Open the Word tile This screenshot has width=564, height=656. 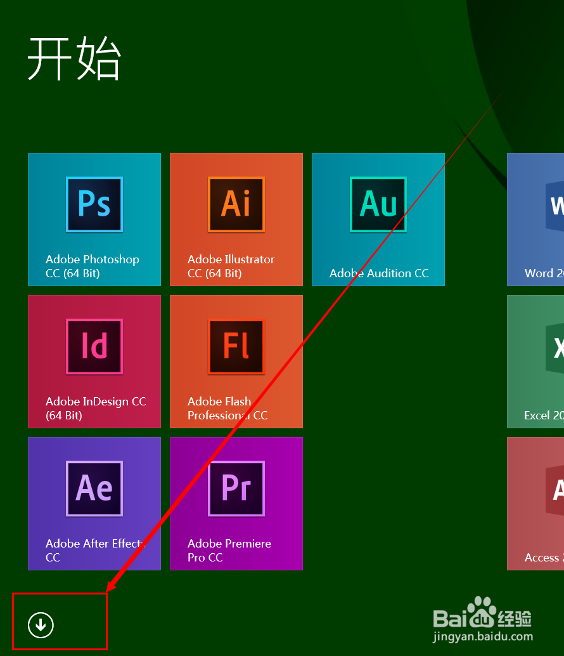(535, 220)
